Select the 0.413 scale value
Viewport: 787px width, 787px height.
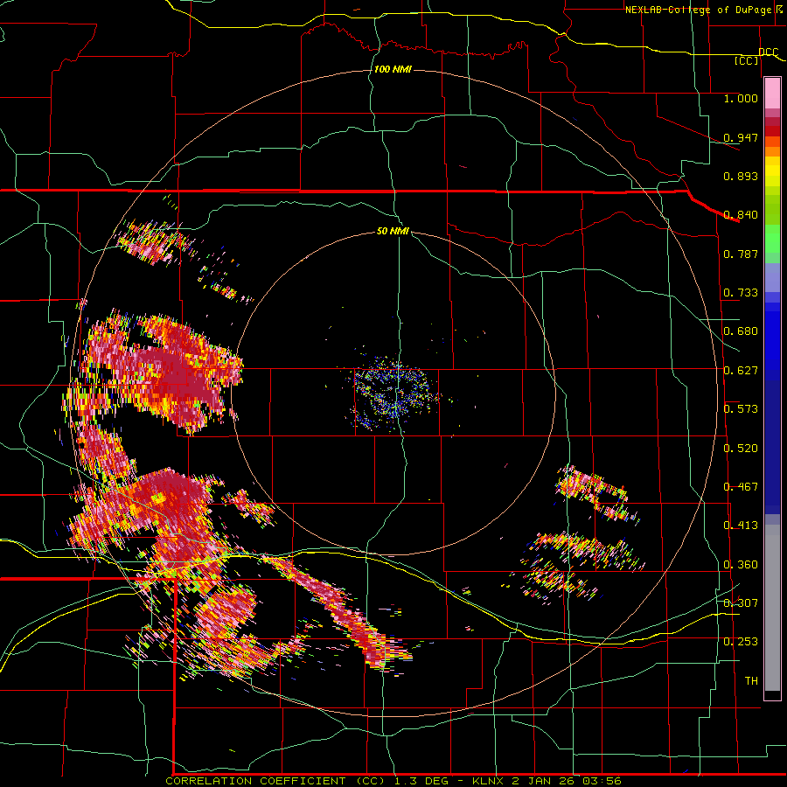(x=741, y=526)
